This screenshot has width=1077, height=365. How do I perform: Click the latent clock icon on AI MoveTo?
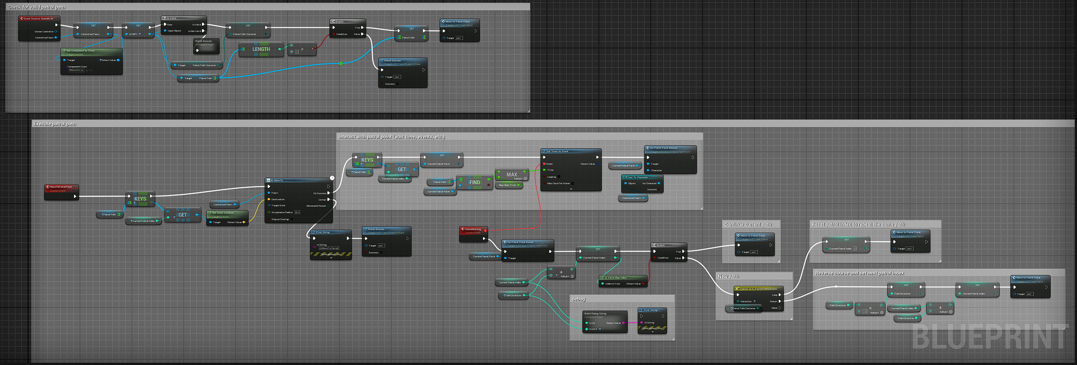pos(332,178)
